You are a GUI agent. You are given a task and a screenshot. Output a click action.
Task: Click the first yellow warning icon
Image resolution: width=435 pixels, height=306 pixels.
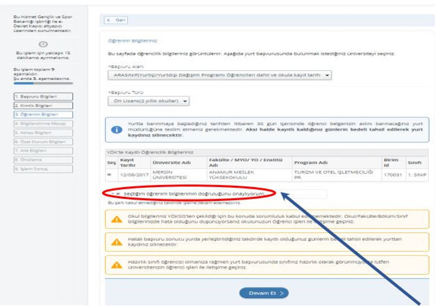[116, 219]
